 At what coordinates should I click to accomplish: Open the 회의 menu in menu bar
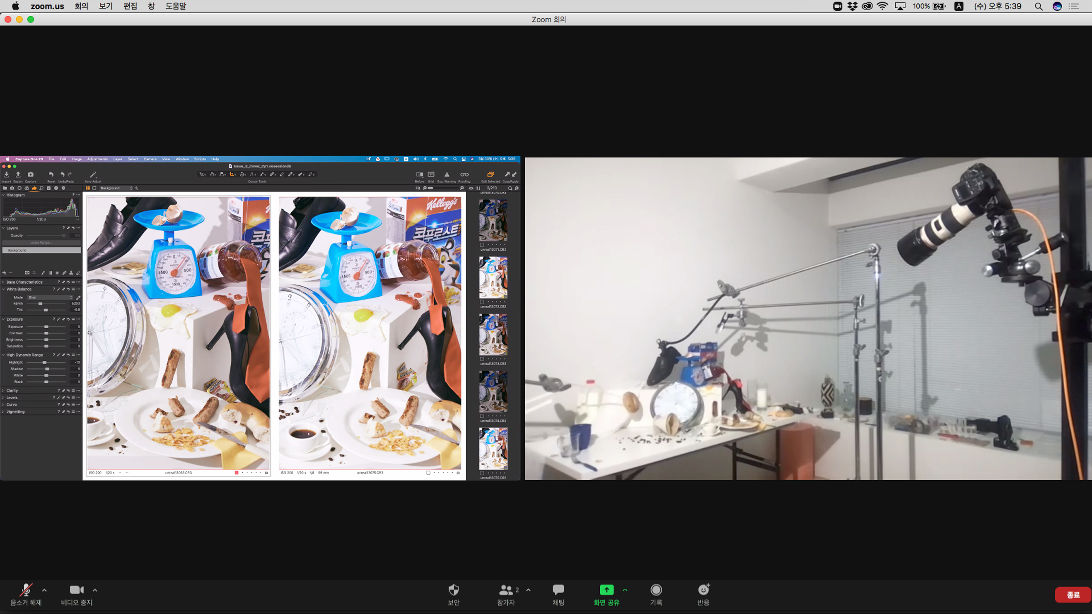[81, 6]
